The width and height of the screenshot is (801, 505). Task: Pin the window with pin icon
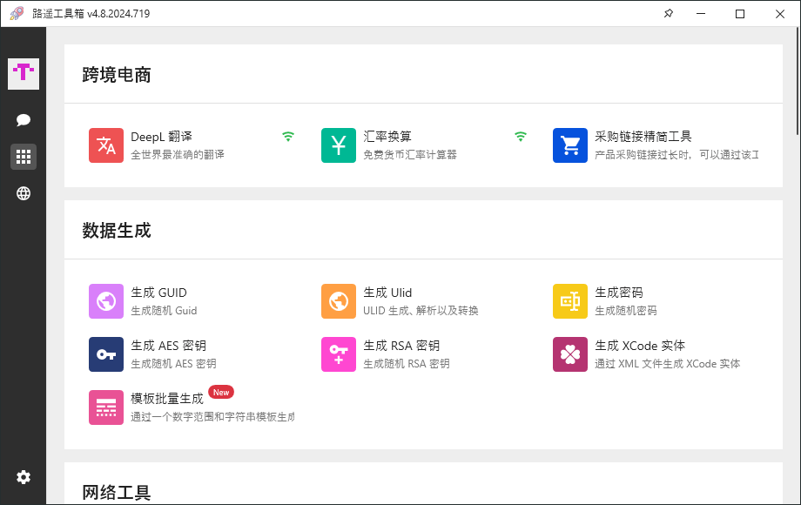click(668, 14)
